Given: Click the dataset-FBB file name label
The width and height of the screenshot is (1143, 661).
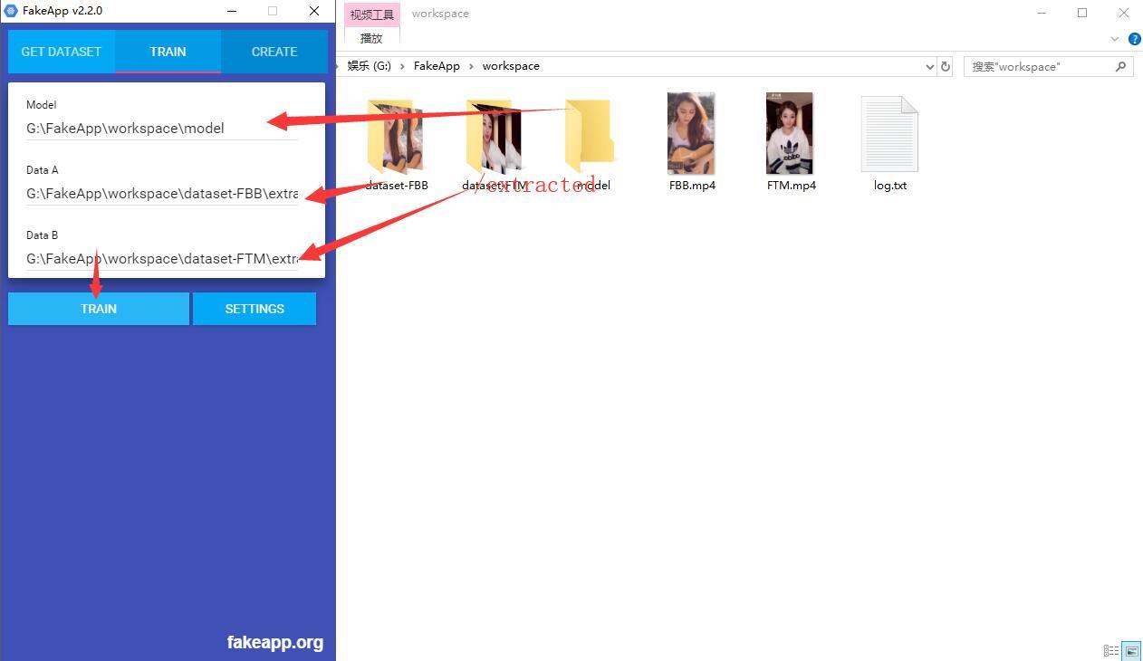Looking at the screenshot, I should (397, 185).
